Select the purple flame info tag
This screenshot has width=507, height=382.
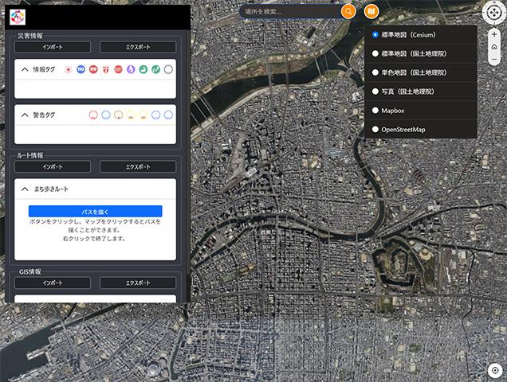[x=131, y=69]
